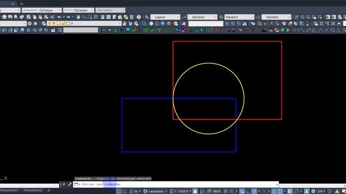
Task: Toggle snap mode dotted grid icon
Action: click(x=231, y=191)
